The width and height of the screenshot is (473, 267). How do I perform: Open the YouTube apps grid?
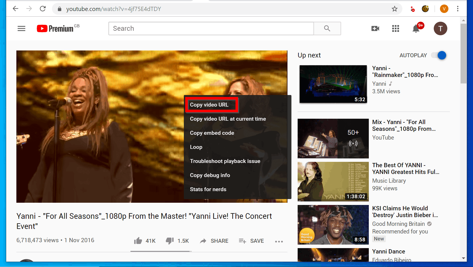[x=395, y=28]
